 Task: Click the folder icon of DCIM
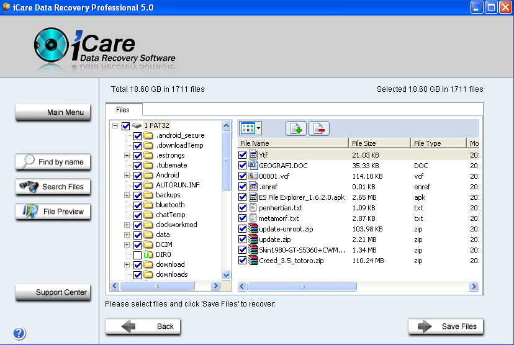pyautogui.click(x=148, y=244)
